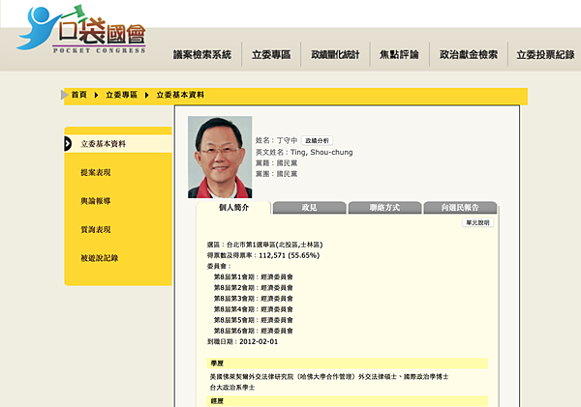581x407 pixels.
Task: Select 立委基本資料 in the left sidebar
Action: [x=103, y=144]
